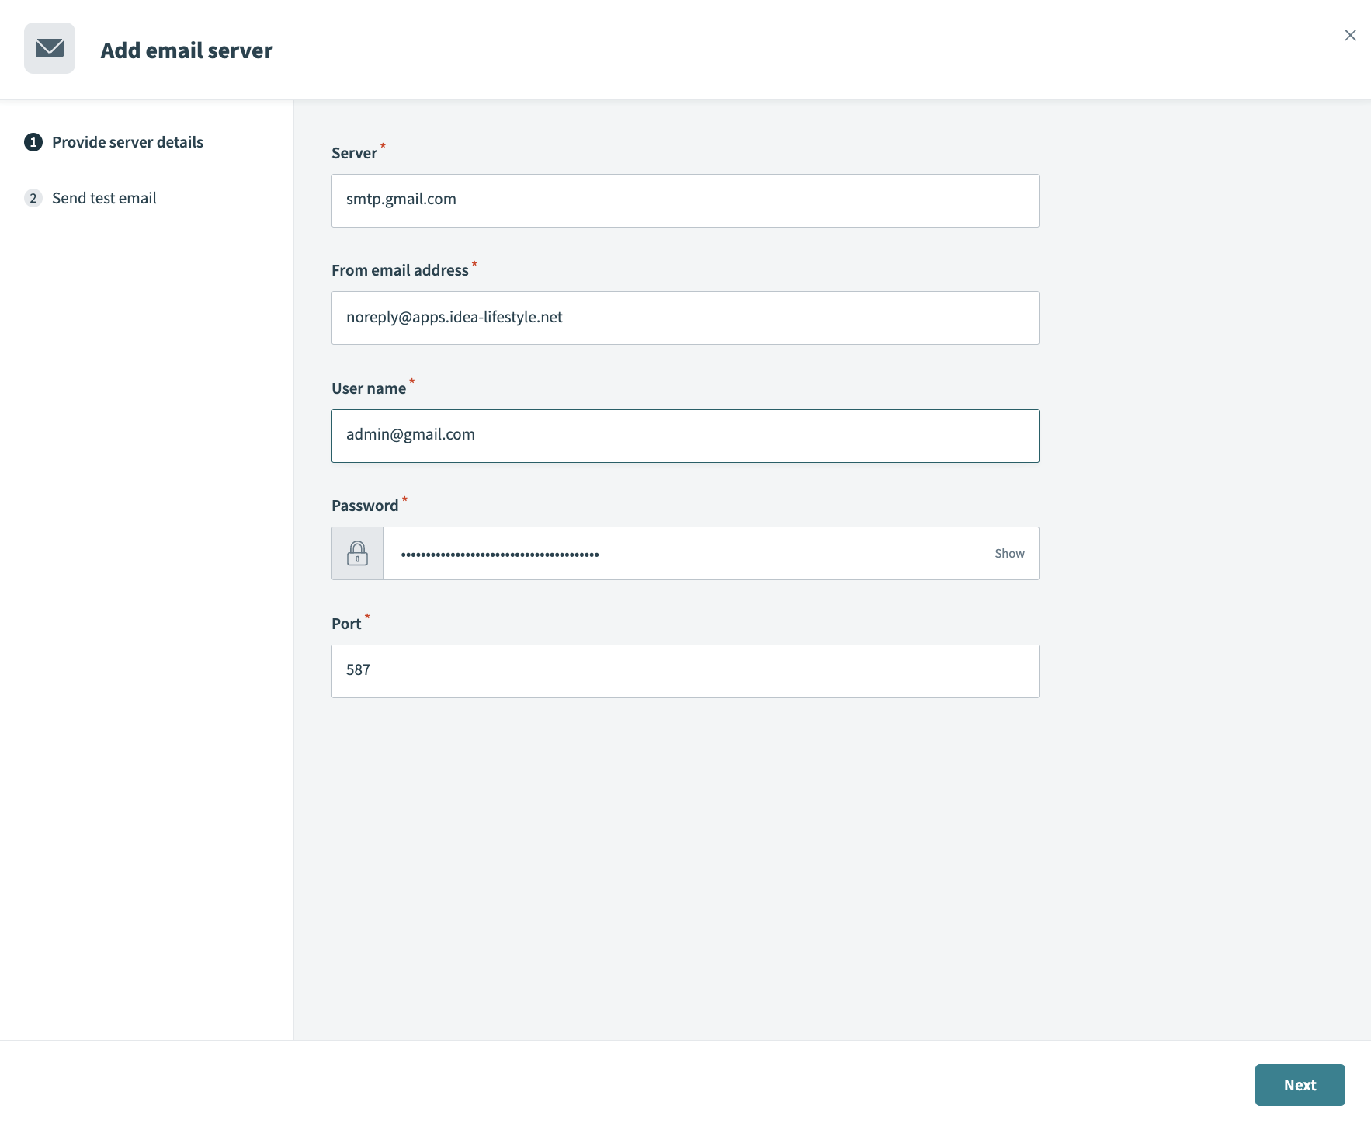Click the required asterisk next to Server label

click(383, 147)
